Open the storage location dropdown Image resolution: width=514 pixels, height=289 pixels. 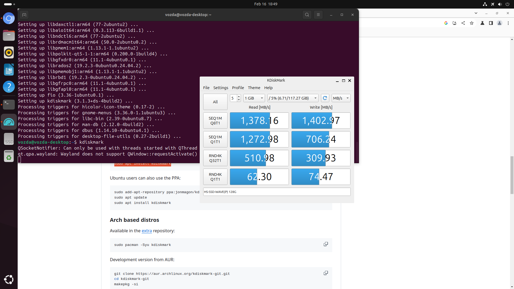coord(293,98)
